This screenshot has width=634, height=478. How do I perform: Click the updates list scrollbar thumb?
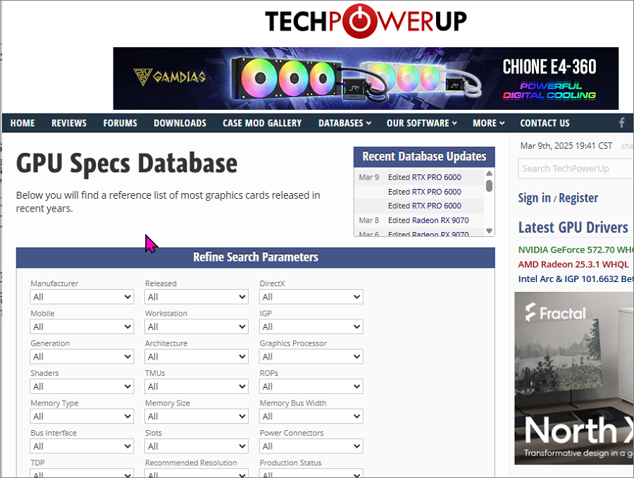(x=490, y=186)
